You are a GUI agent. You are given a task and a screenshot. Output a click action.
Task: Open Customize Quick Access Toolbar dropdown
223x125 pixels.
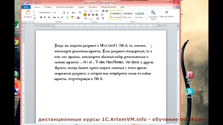(40, 3)
